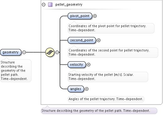The height and width of the screenshot is (115, 163).
Task: Collapse the sequence compositor branch
Action: click(x=57, y=52)
